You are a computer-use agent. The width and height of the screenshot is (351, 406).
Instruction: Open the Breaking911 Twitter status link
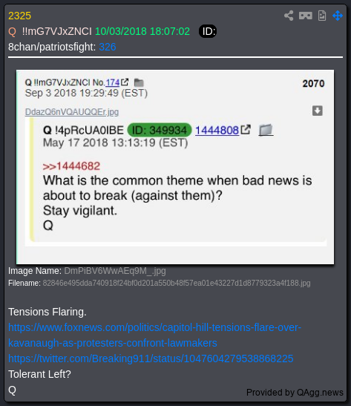pos(151,358)
